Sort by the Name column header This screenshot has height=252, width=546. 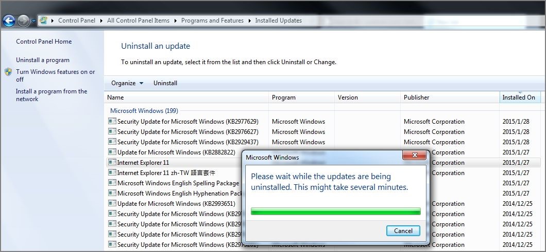(186, 98)
